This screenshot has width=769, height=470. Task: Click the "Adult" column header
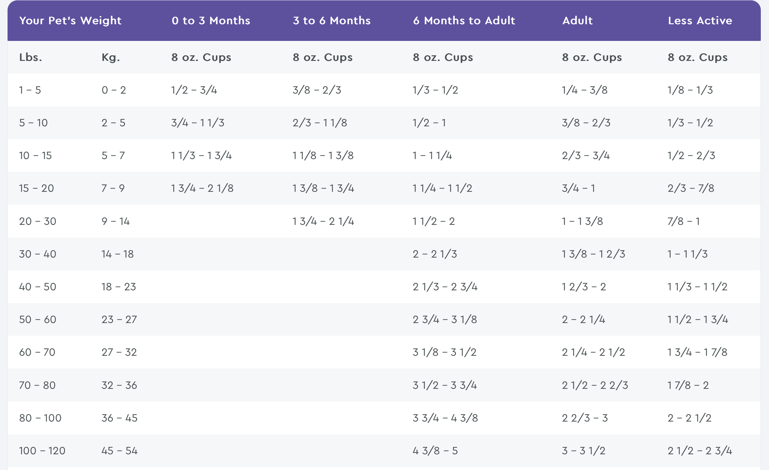coord(577,21)
